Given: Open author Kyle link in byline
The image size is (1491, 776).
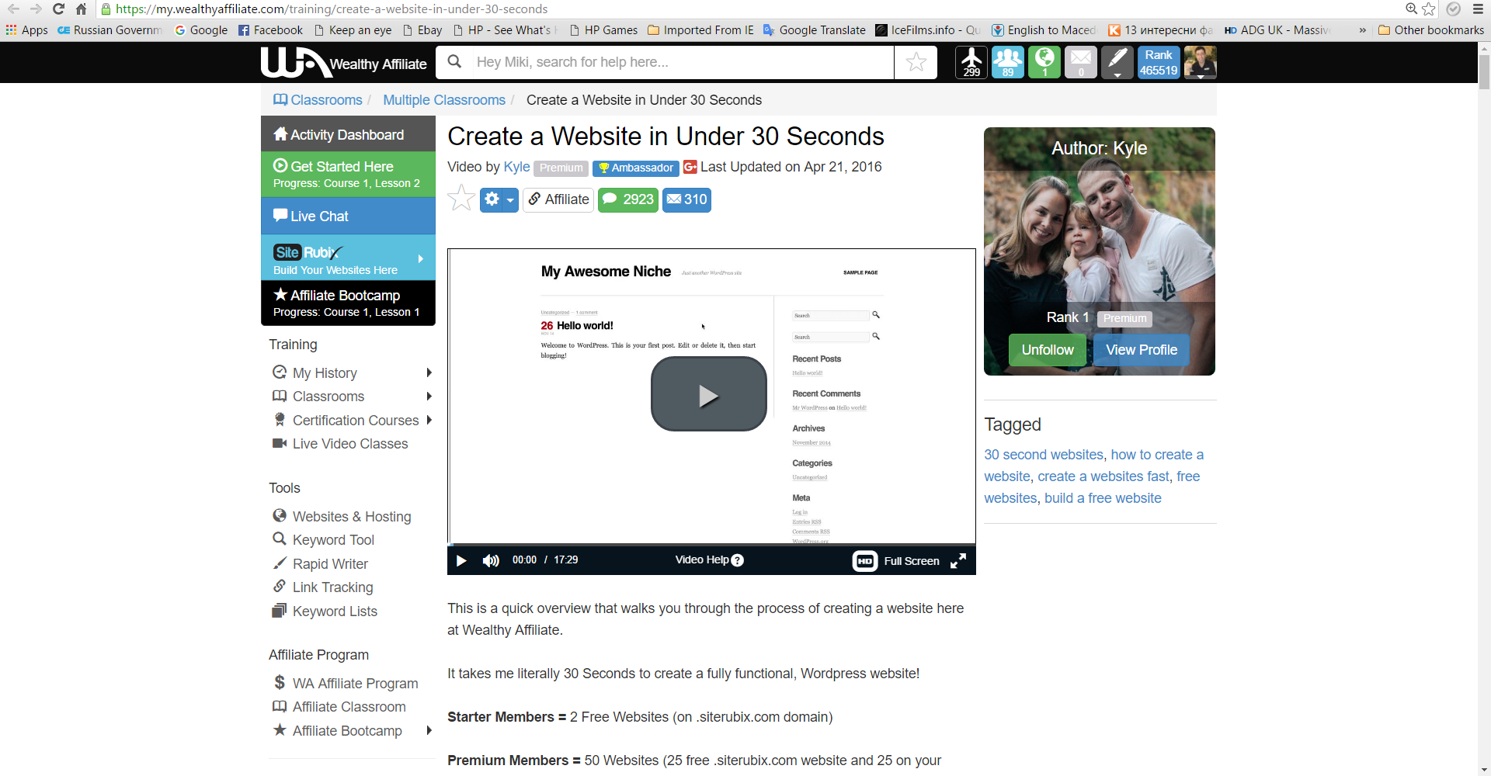Looking at the screenshot, I should pos(516,167).
